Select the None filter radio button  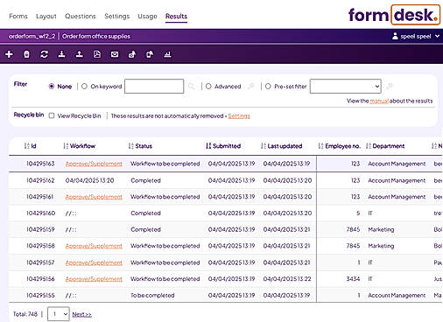coord(52,87)
